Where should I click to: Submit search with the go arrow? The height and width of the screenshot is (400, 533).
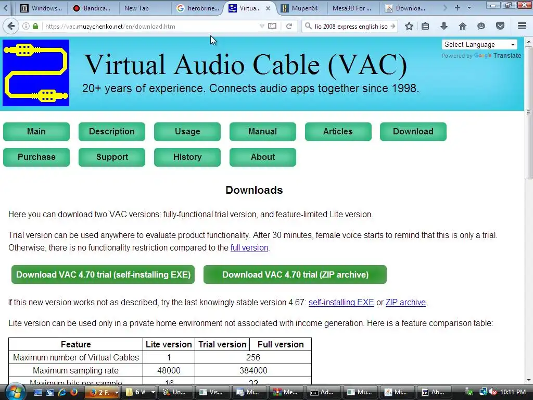tap(392, 26)
